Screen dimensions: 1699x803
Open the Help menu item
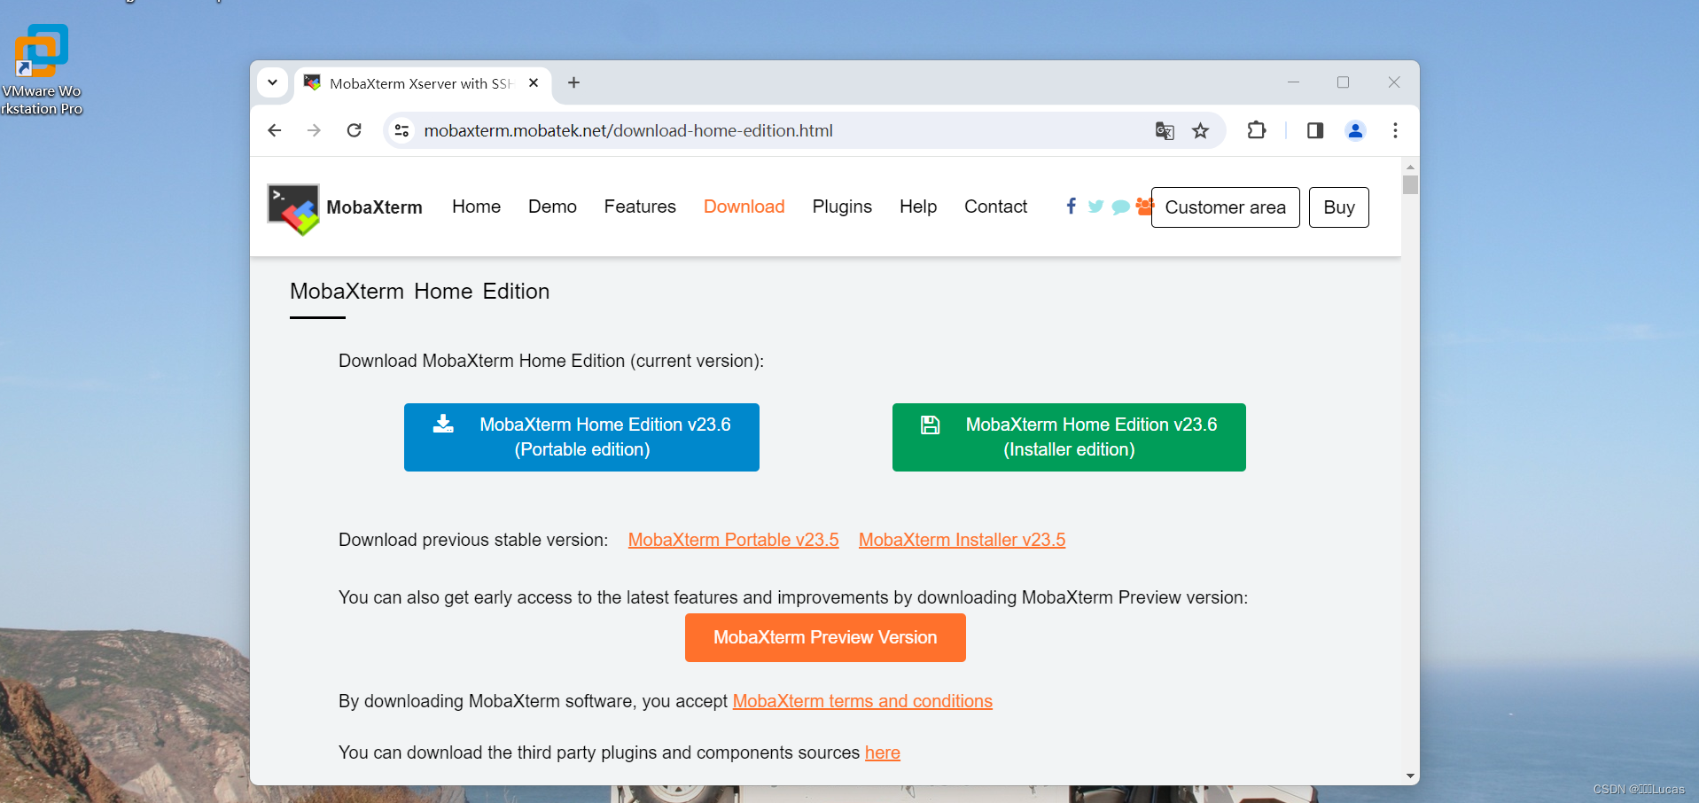point(918,207)
